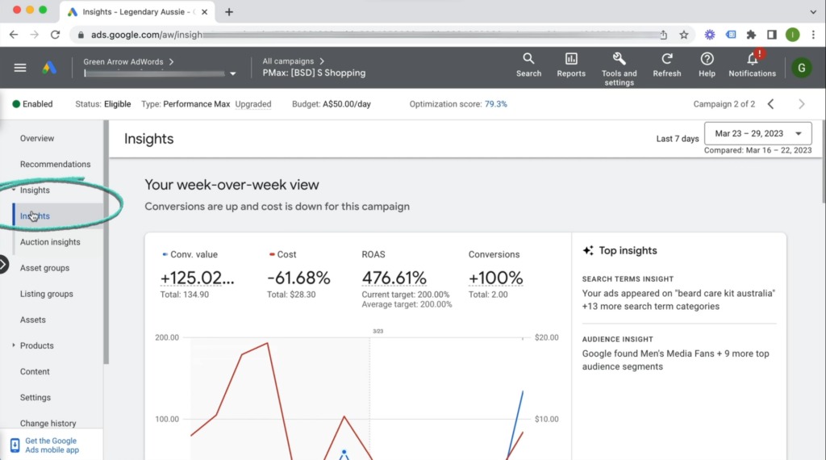Click the Conv. value metric +125.02
This screenshot has width=826, height=460.
[x=198, y=278]
